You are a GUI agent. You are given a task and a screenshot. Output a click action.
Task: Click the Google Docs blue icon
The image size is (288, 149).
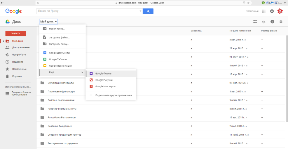pyautogui.click(x=45, y=53)
